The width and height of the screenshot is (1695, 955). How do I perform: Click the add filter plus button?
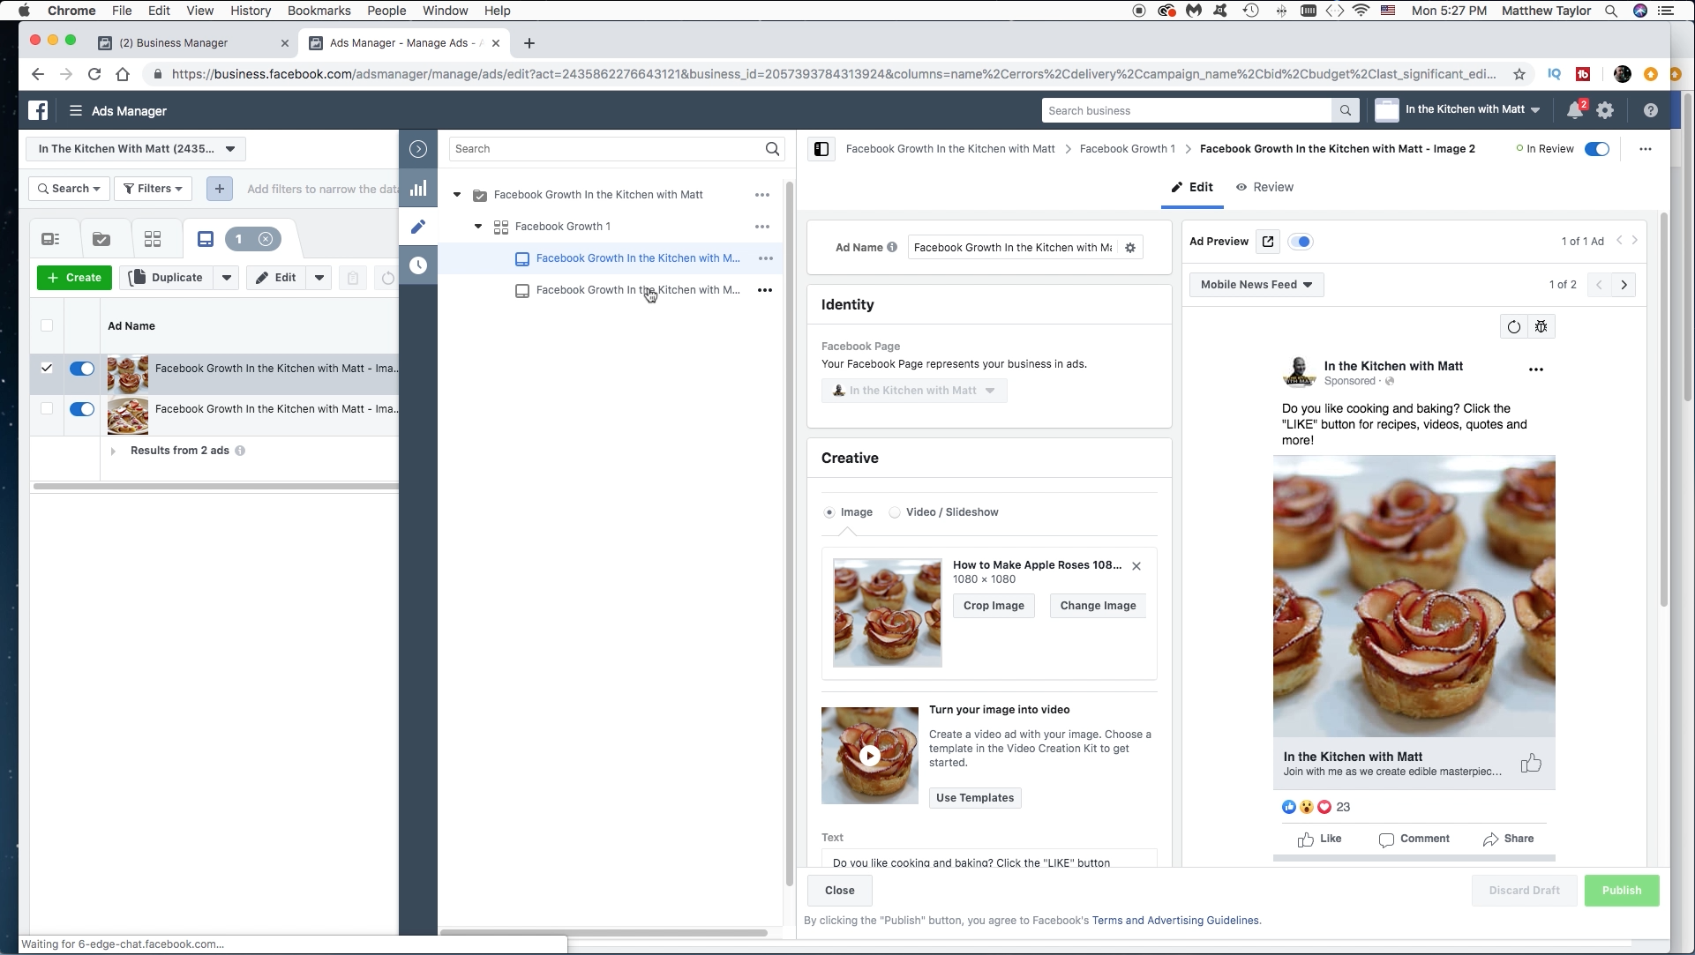pyautogui.click(x=220, y=189)
